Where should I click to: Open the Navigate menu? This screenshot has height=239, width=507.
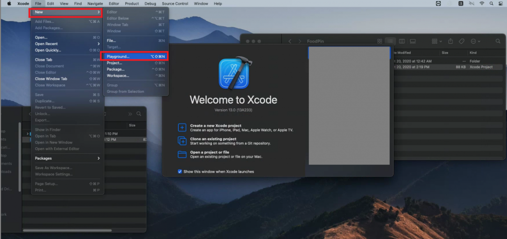(x=95, y=3)
